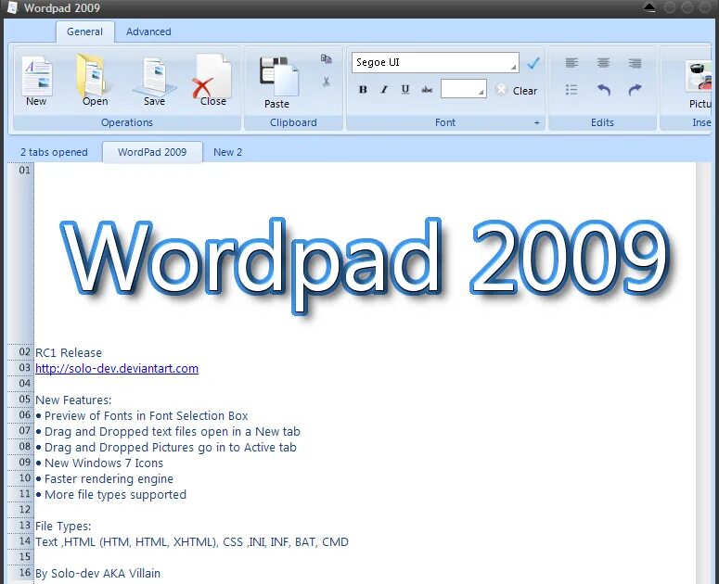Expand Font group with the plus sign
This screenshot has width=719, height=584.
tap(536, 122)
